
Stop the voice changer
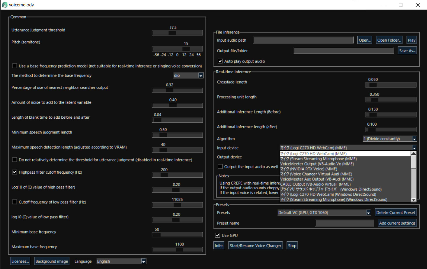point(292,245)
